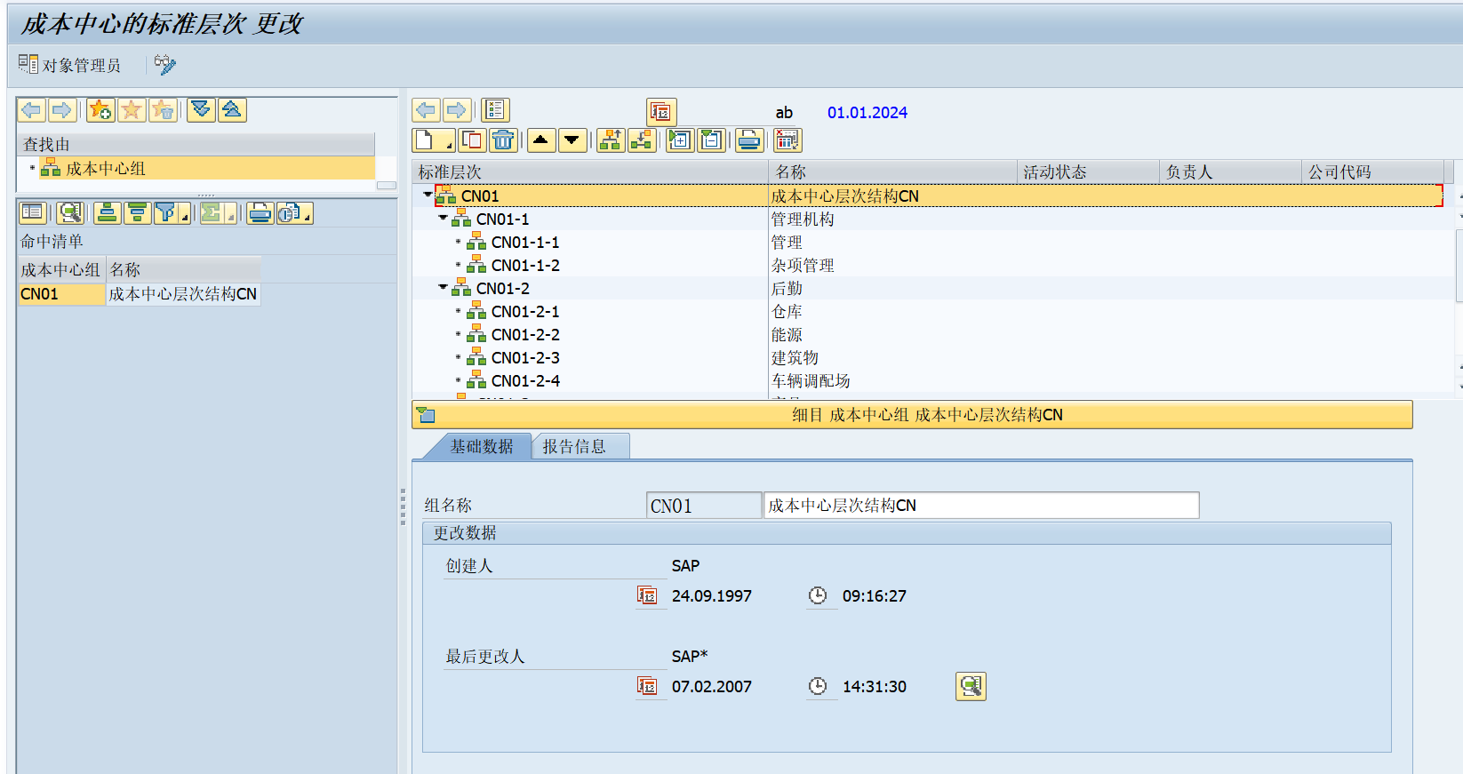The width and height of the screenshot is (1463, 774).
Task: Click the sort ascending icon in hit list
Action: [107, 213]
